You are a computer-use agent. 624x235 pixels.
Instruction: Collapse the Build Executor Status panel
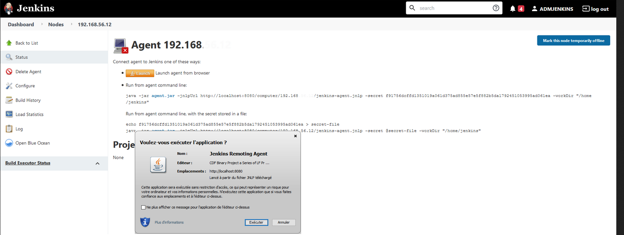pos(97,163)
